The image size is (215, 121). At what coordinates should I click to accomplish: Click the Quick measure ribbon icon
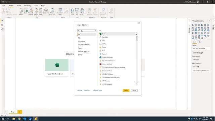pos(95,12)
